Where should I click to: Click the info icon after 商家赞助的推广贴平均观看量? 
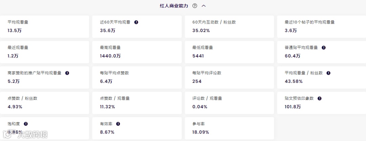(67, 73)
